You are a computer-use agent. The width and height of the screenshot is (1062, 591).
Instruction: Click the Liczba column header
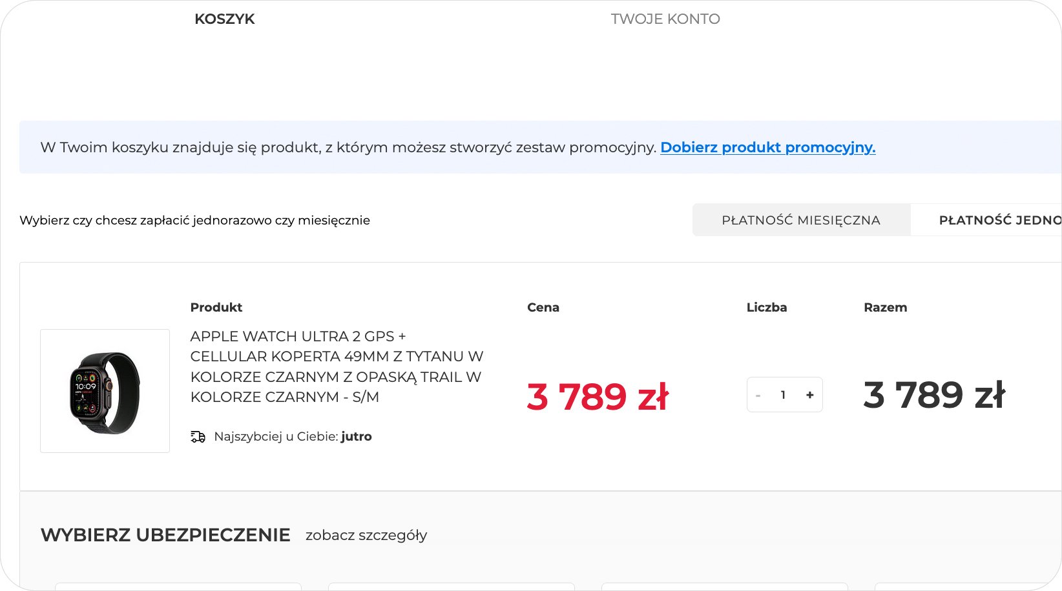click(766, 308)
